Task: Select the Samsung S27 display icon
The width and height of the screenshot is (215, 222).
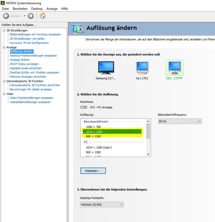Action: coord(106,68)
